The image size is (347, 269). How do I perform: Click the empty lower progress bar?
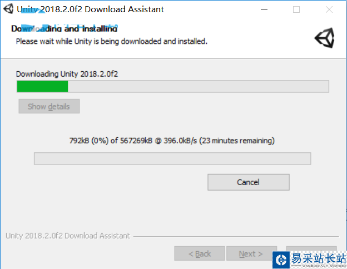pos(172,158)
